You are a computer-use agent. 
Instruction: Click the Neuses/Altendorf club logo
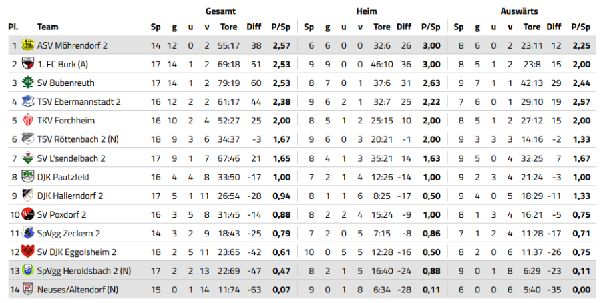(28, 289)
